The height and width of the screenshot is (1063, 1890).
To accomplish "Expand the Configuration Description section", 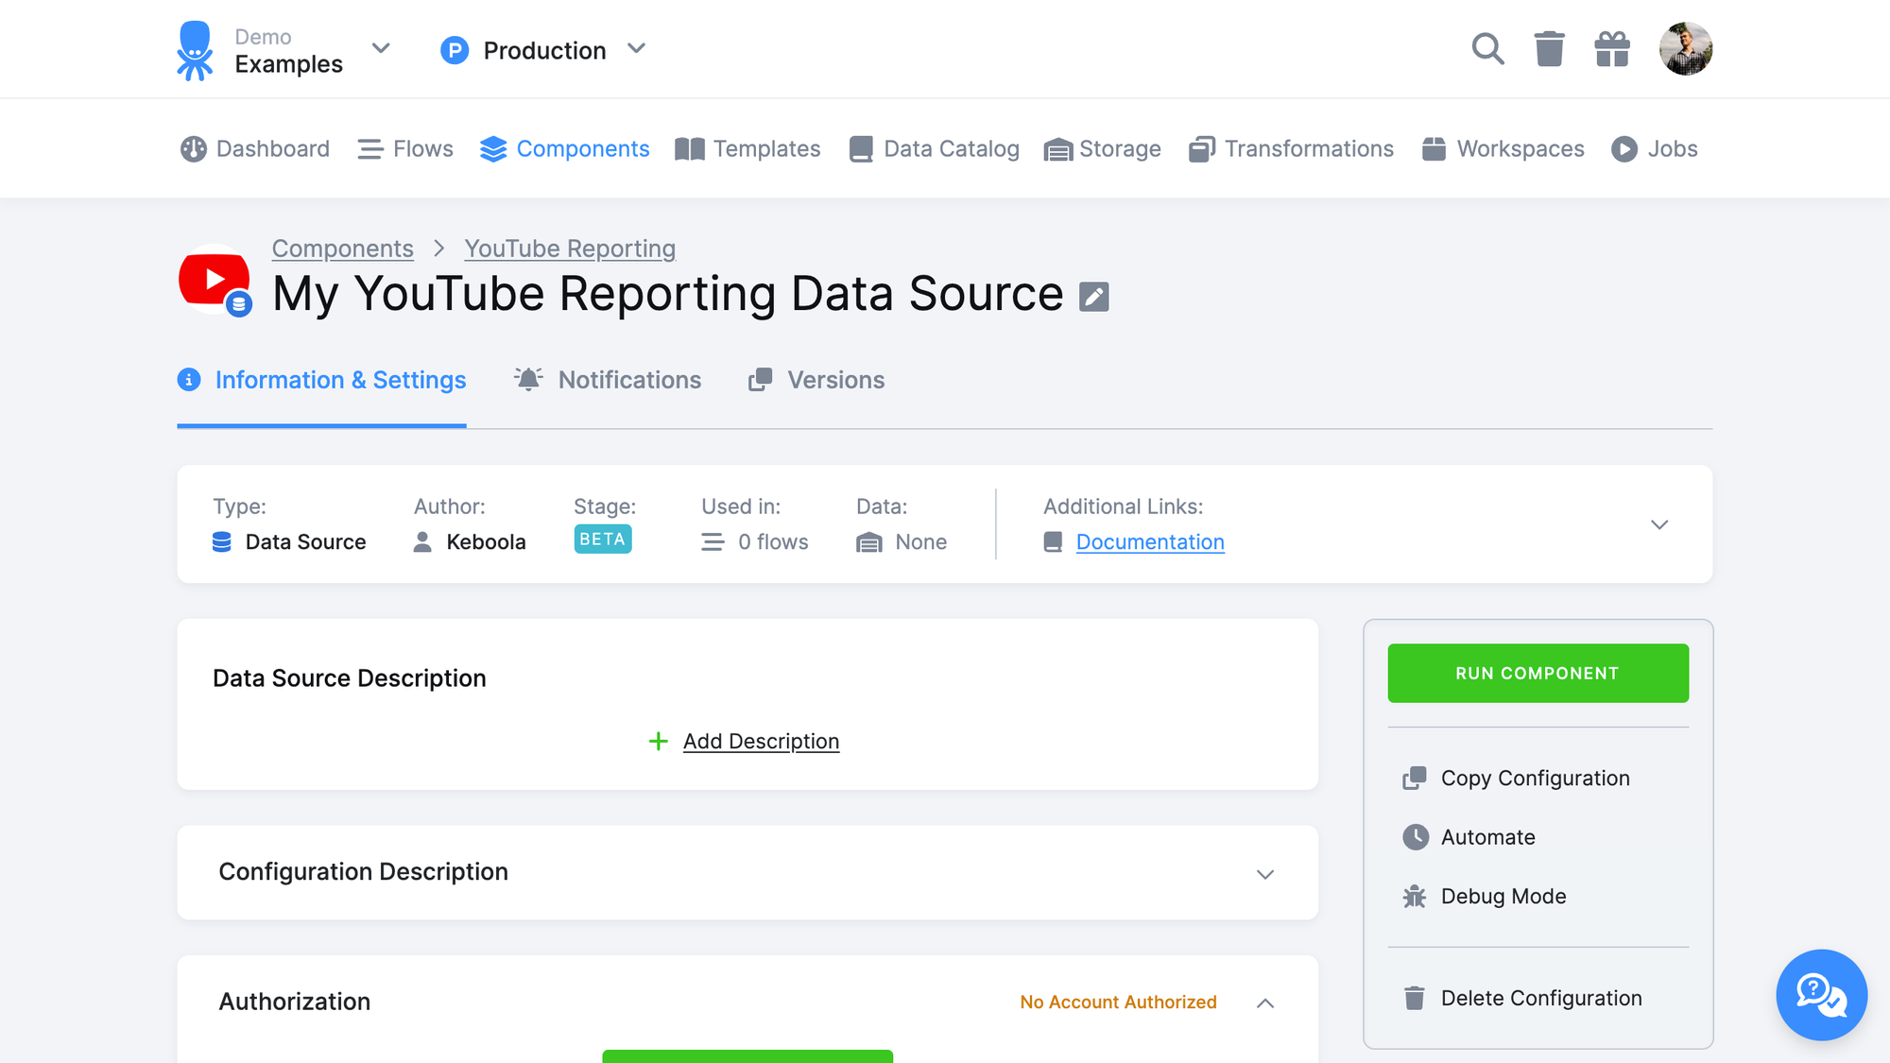I will pos(1265,874).
